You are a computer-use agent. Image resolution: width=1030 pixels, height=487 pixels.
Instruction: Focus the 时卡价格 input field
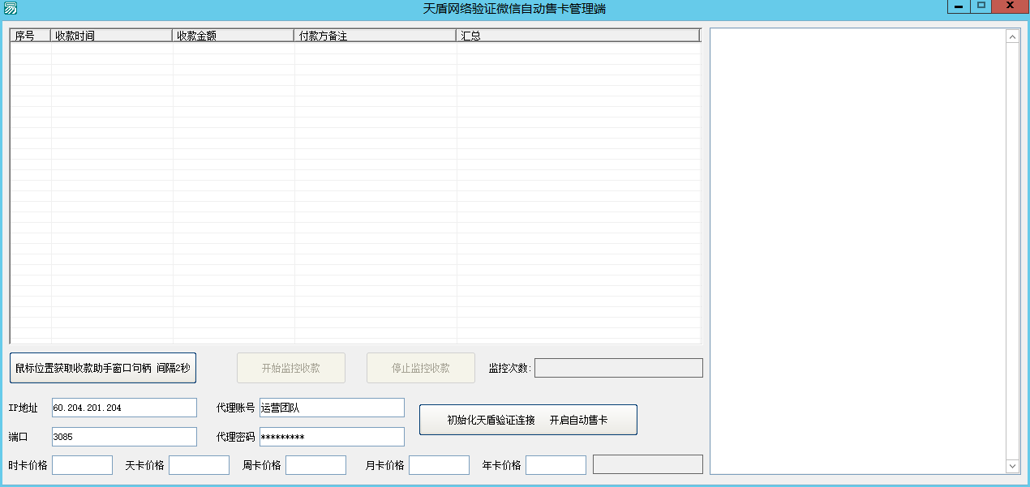pos(82,465)
